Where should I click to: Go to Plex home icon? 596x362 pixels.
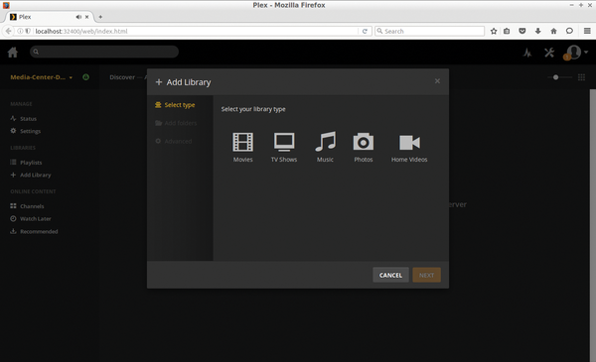(13, 52)
